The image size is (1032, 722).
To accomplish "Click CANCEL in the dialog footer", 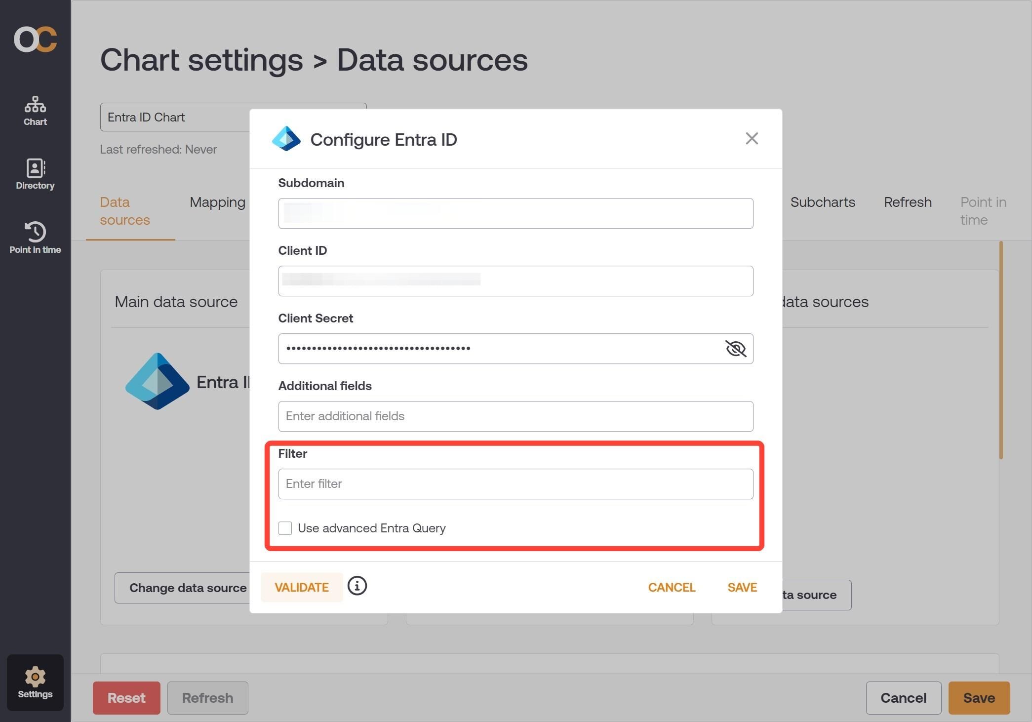I will (672, 587).
